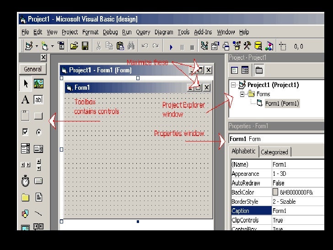Switch to the Alphabetic properties tab
The image size is (333, 250).
[x=244, y=151]
